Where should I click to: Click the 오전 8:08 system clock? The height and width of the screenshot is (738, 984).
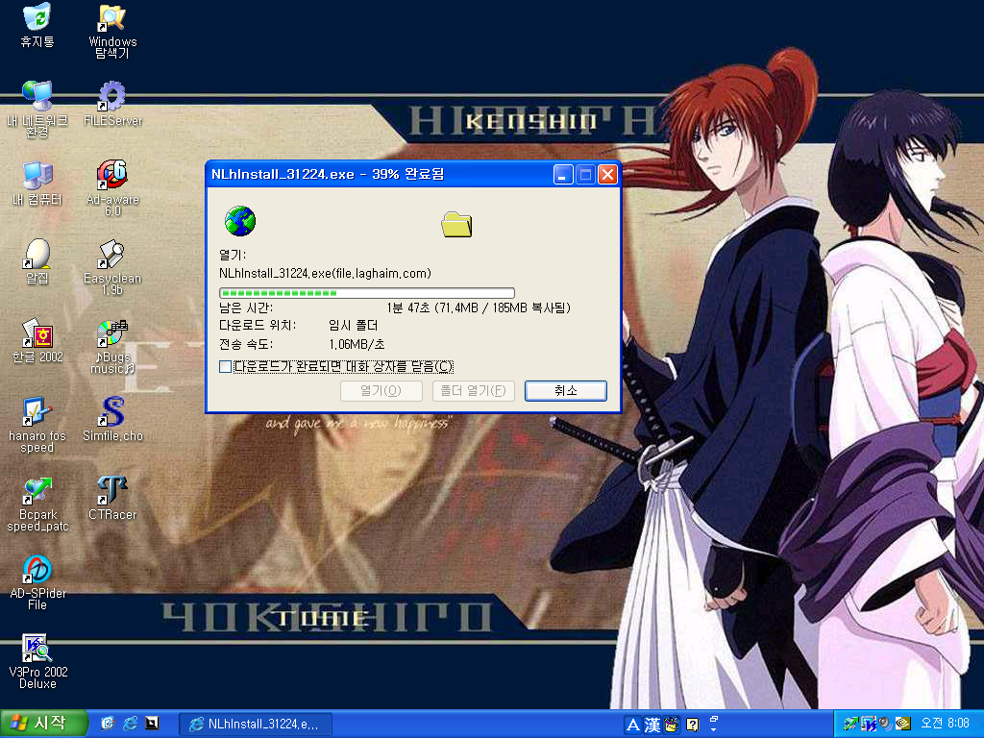(945, 724)
